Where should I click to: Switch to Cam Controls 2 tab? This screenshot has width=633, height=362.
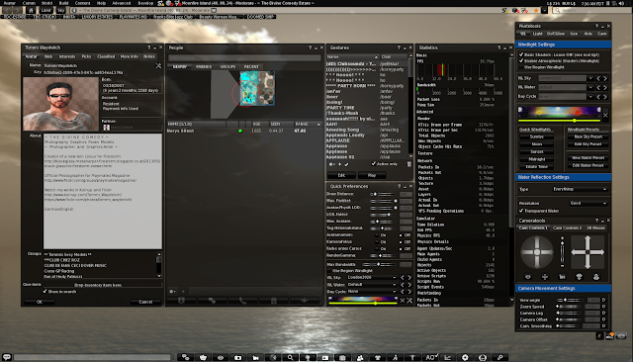point(567,227)
